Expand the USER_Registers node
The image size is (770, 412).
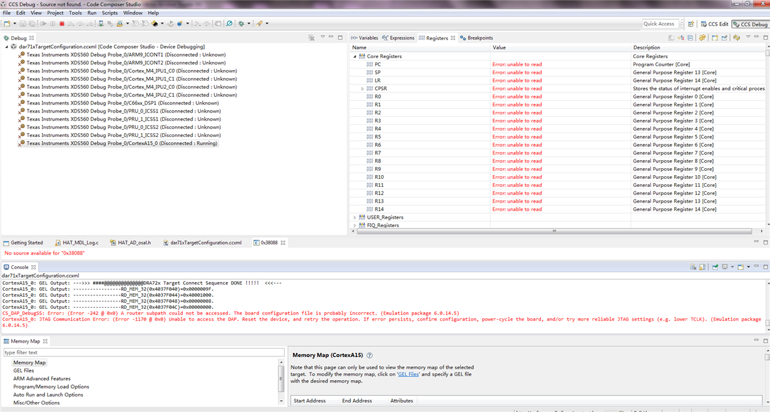(355, 218)
